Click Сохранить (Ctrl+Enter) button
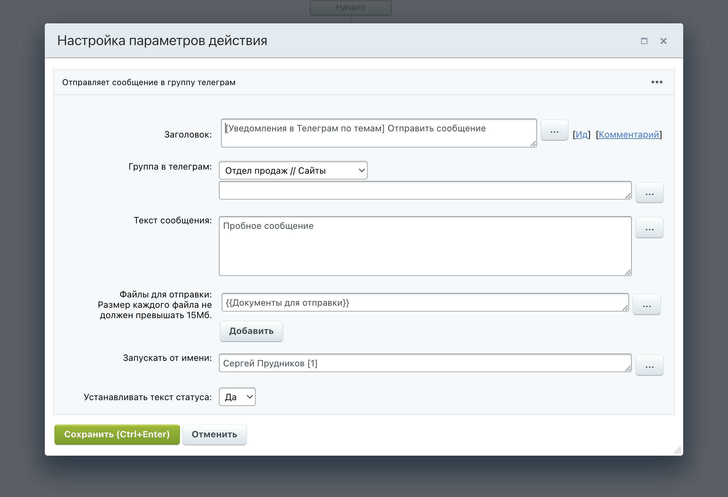This screenshot has width=728, height=497. 117,434
